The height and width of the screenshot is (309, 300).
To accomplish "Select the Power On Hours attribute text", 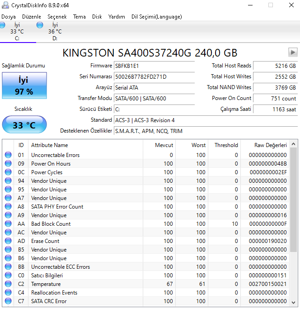I will 51,164.
